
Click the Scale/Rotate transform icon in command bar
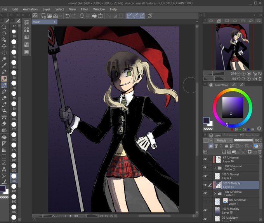coord(101,16)
